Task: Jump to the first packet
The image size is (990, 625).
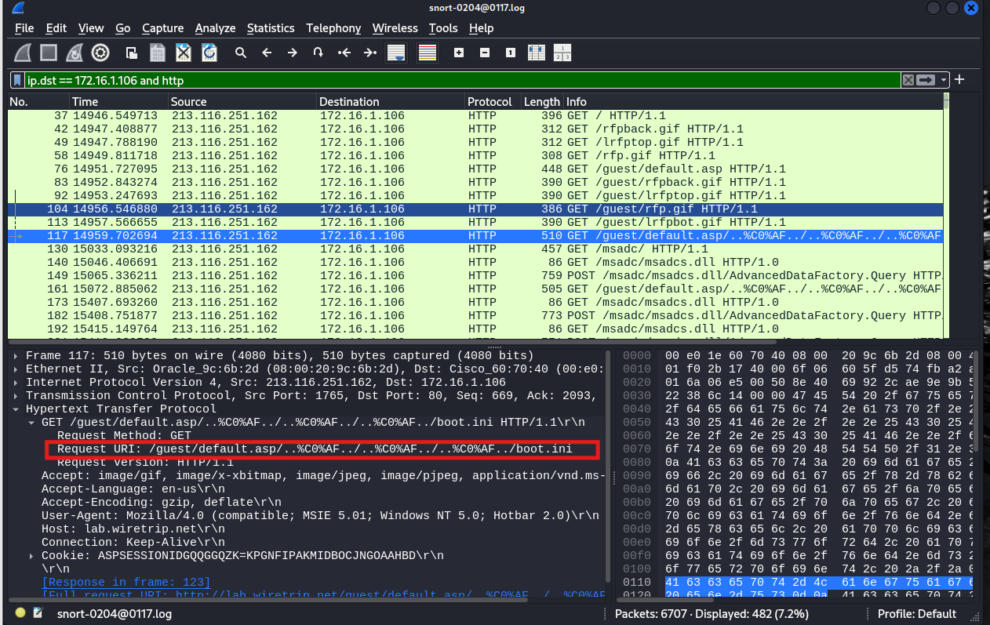Action: tap(344, 53)
